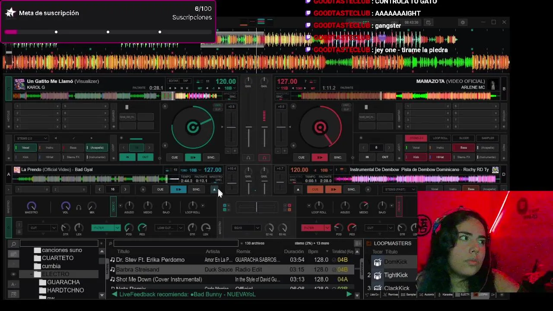Hit the orange CUE on deck D
The image size is (553, 311).
click(315, 189)
